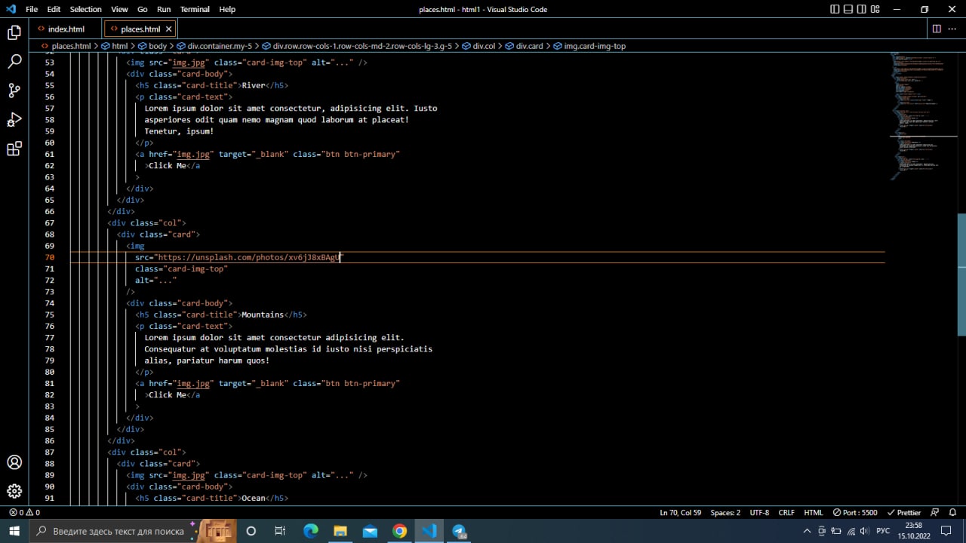Image resolution: width=966 pixels, height=543 pixels.
Task: Open the editor More Actions ellipsis menu
Action: point(952,29)
